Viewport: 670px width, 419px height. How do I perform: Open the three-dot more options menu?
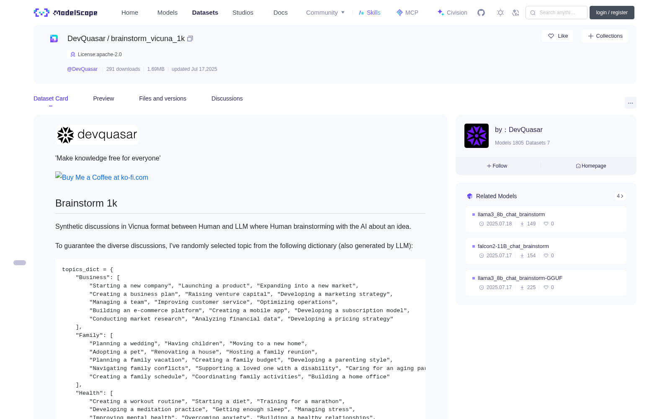click(631, 103)
